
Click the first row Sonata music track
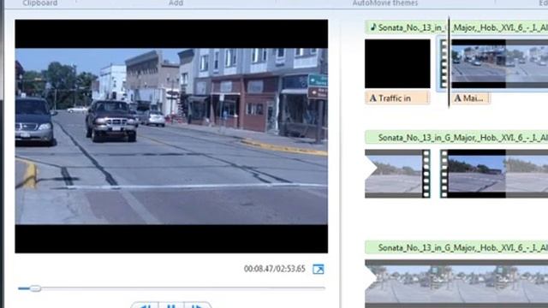tap(456, 27)
